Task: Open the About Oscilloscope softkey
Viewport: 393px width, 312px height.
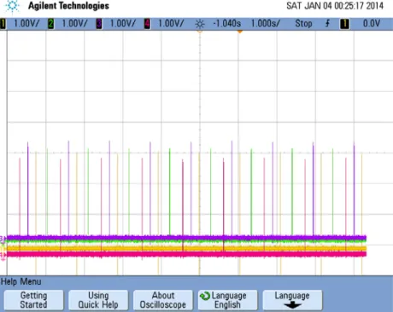Action: pyautogui.click(x=163, y=300)
